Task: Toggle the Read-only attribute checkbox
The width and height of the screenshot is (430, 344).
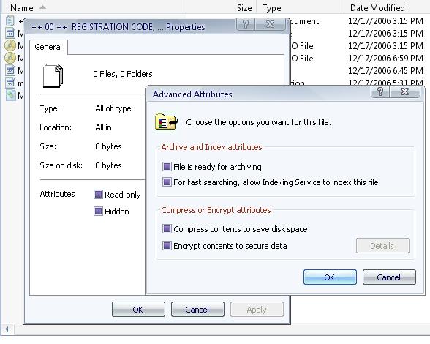Action: pyautogui.click(x=98, y=194)
